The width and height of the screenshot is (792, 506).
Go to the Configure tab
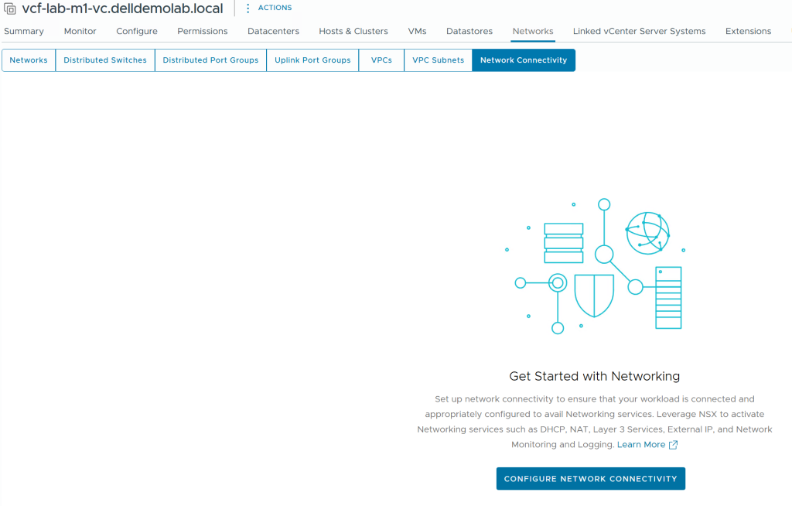pyautogui.click(x=137, y=32)
